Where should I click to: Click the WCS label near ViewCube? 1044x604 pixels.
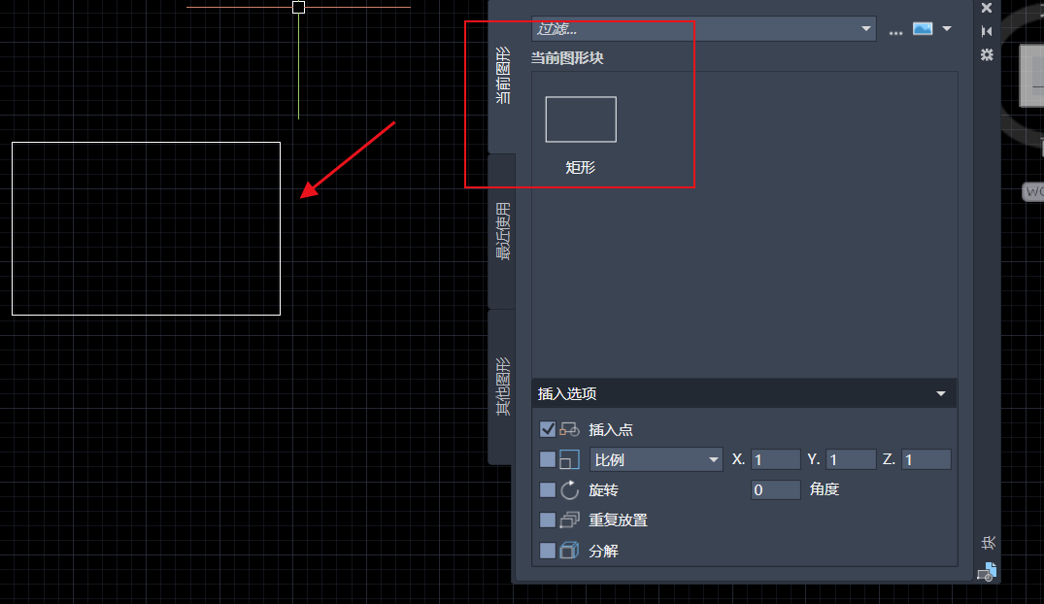pyautogui.click(x=1033, y=192)
